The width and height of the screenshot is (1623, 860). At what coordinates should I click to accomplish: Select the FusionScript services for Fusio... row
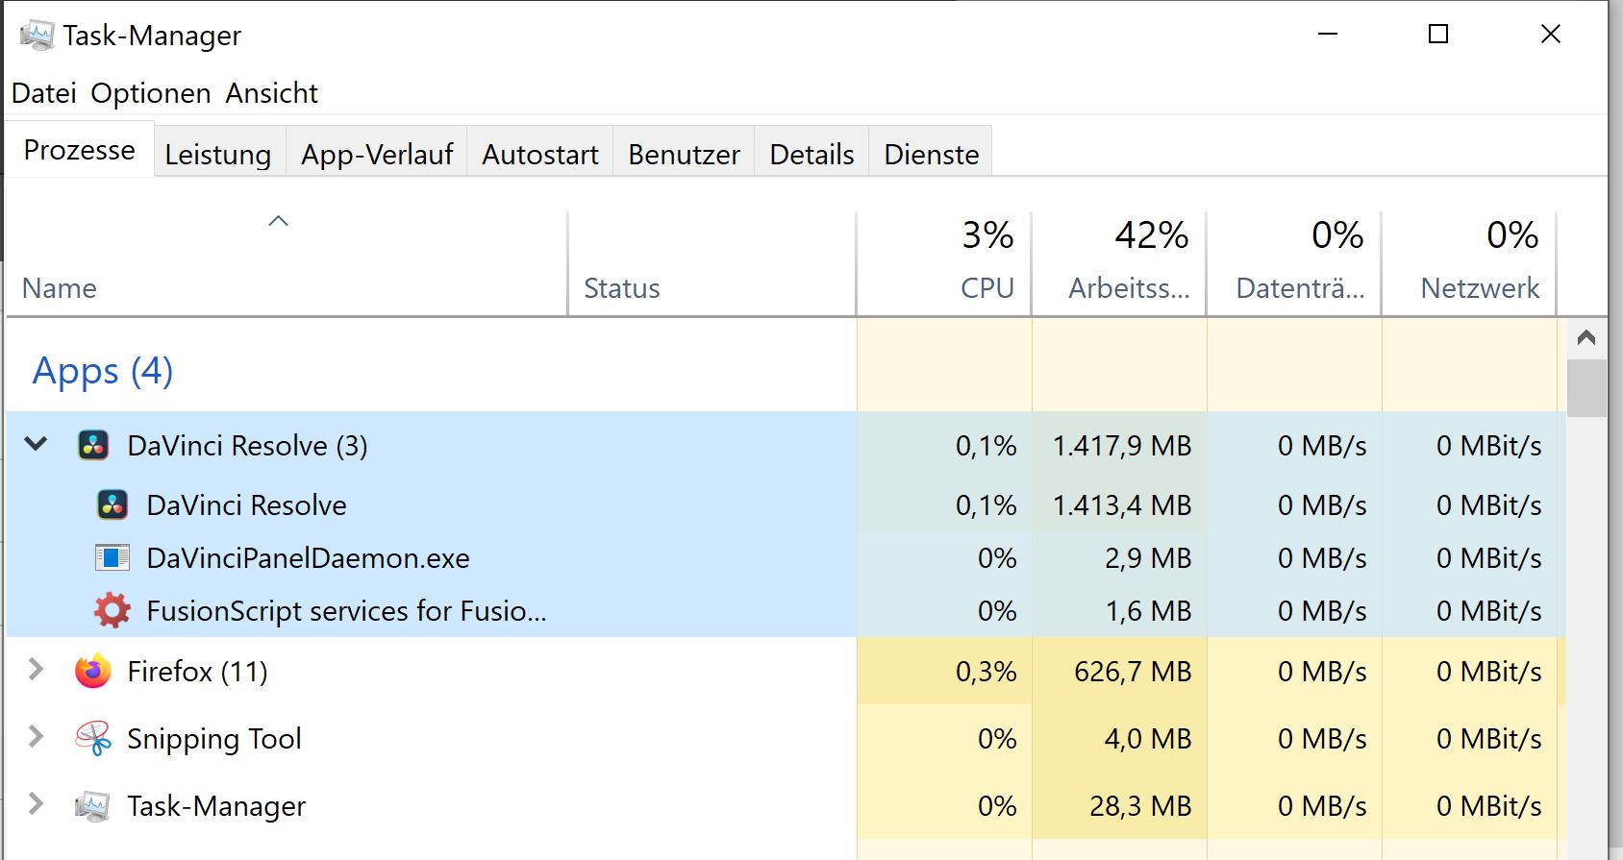click(x=787, y=611)
